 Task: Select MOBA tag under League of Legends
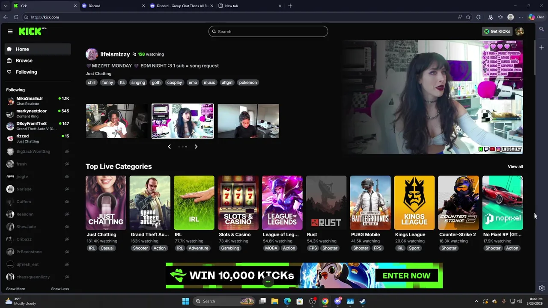point(271,248)
